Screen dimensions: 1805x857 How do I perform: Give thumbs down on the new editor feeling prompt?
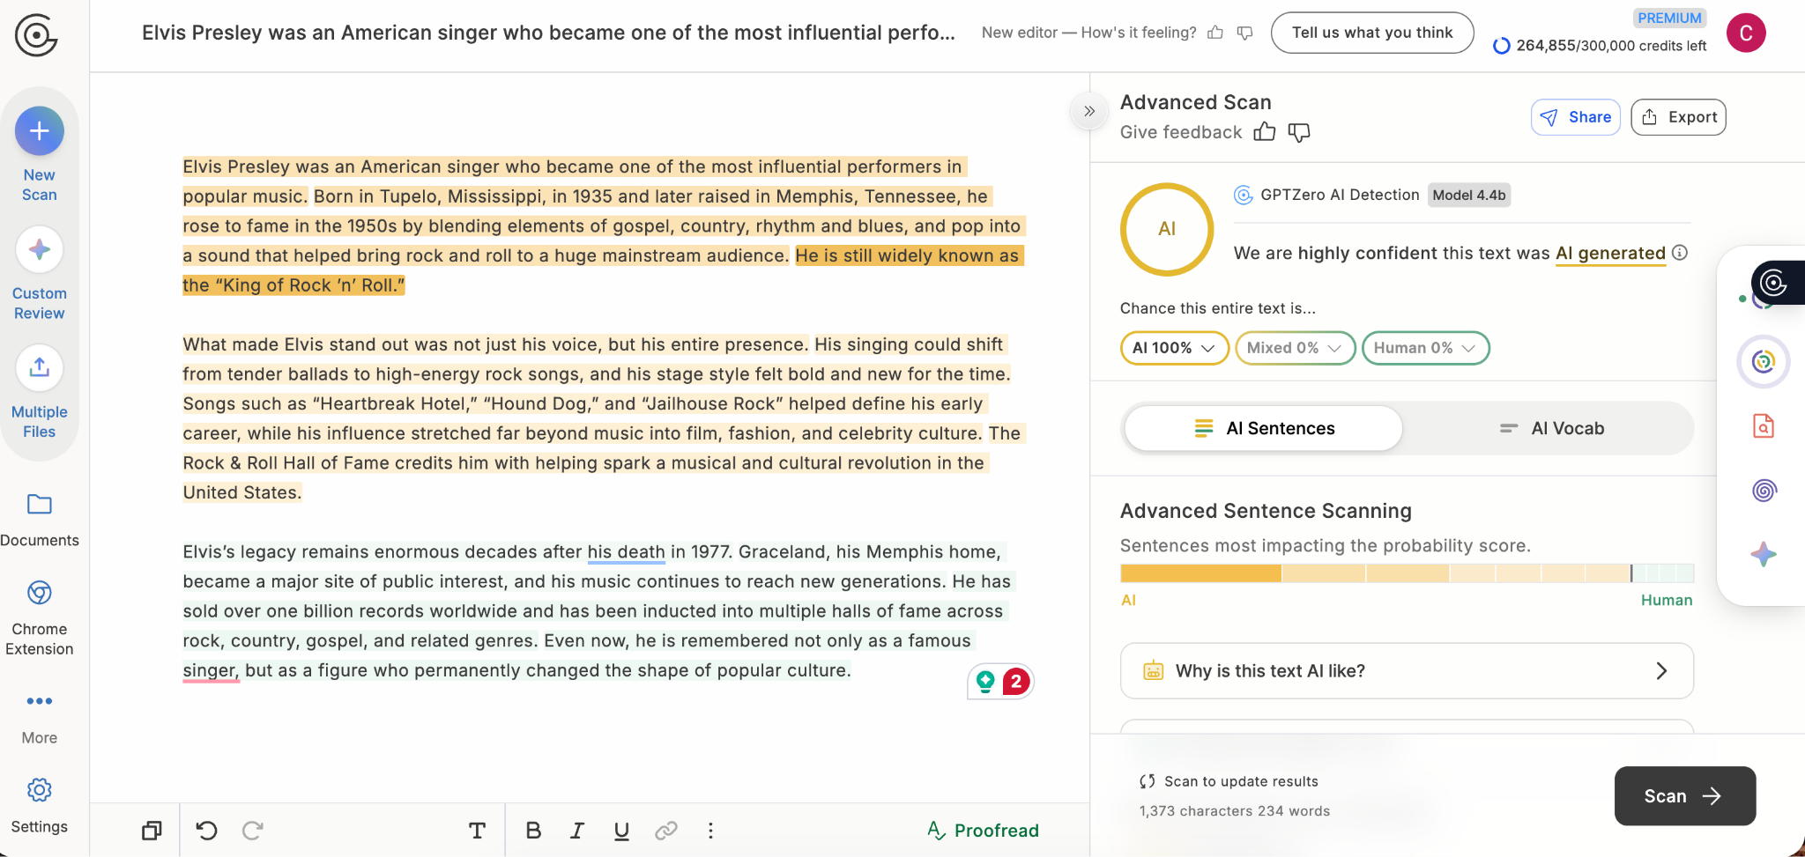[1244, 32]
